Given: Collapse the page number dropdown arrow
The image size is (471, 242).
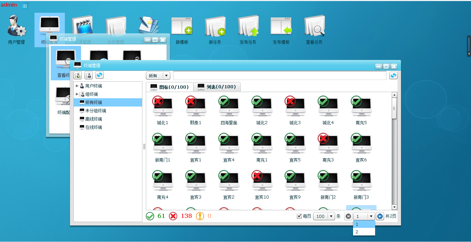Looking at the screenshot, I should (371, 216).
